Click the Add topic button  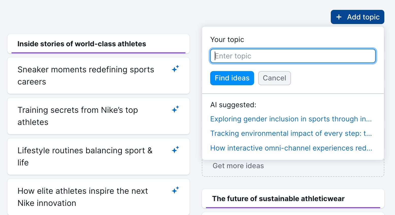click(x=357, y=17)
